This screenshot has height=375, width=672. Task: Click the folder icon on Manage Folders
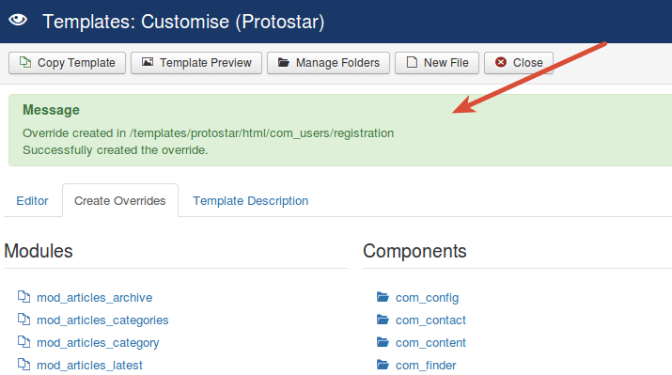click(283, 62)
